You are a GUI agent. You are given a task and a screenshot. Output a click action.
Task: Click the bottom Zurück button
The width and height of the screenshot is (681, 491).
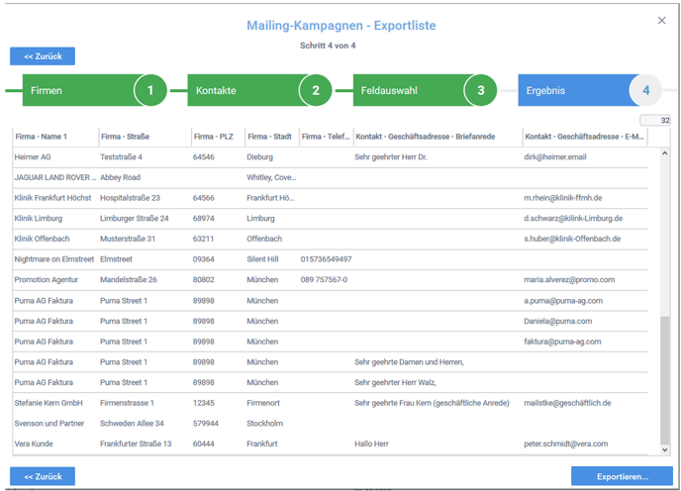coord(43,476)
